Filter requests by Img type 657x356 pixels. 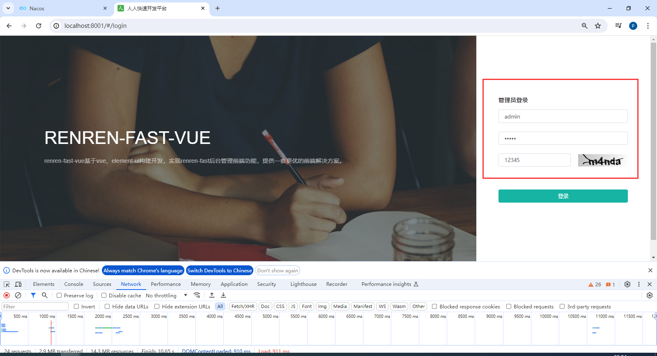point(322,306)
